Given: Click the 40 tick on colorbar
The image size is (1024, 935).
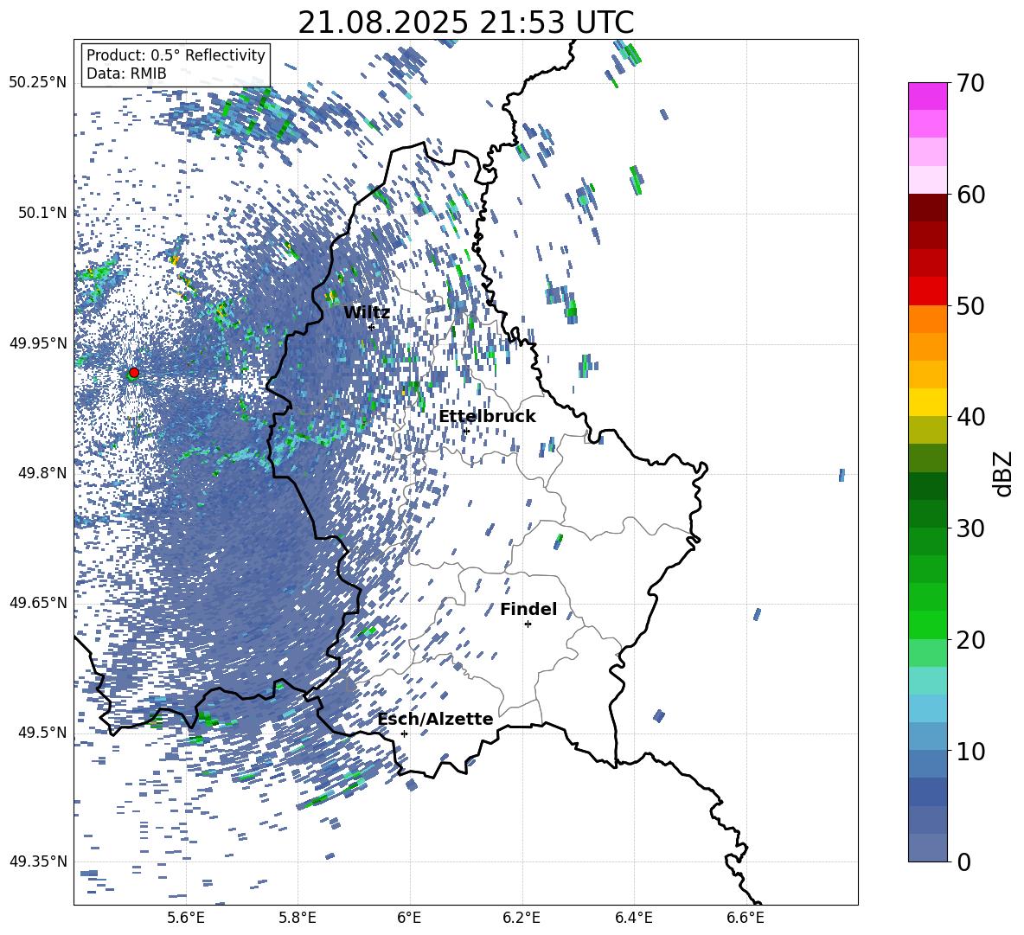Looking at the screenshot, I should (x=970, y=417).
